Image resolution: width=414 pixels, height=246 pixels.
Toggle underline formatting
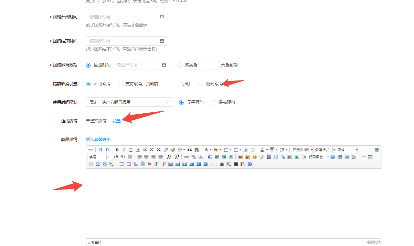(x=131, y=150)
